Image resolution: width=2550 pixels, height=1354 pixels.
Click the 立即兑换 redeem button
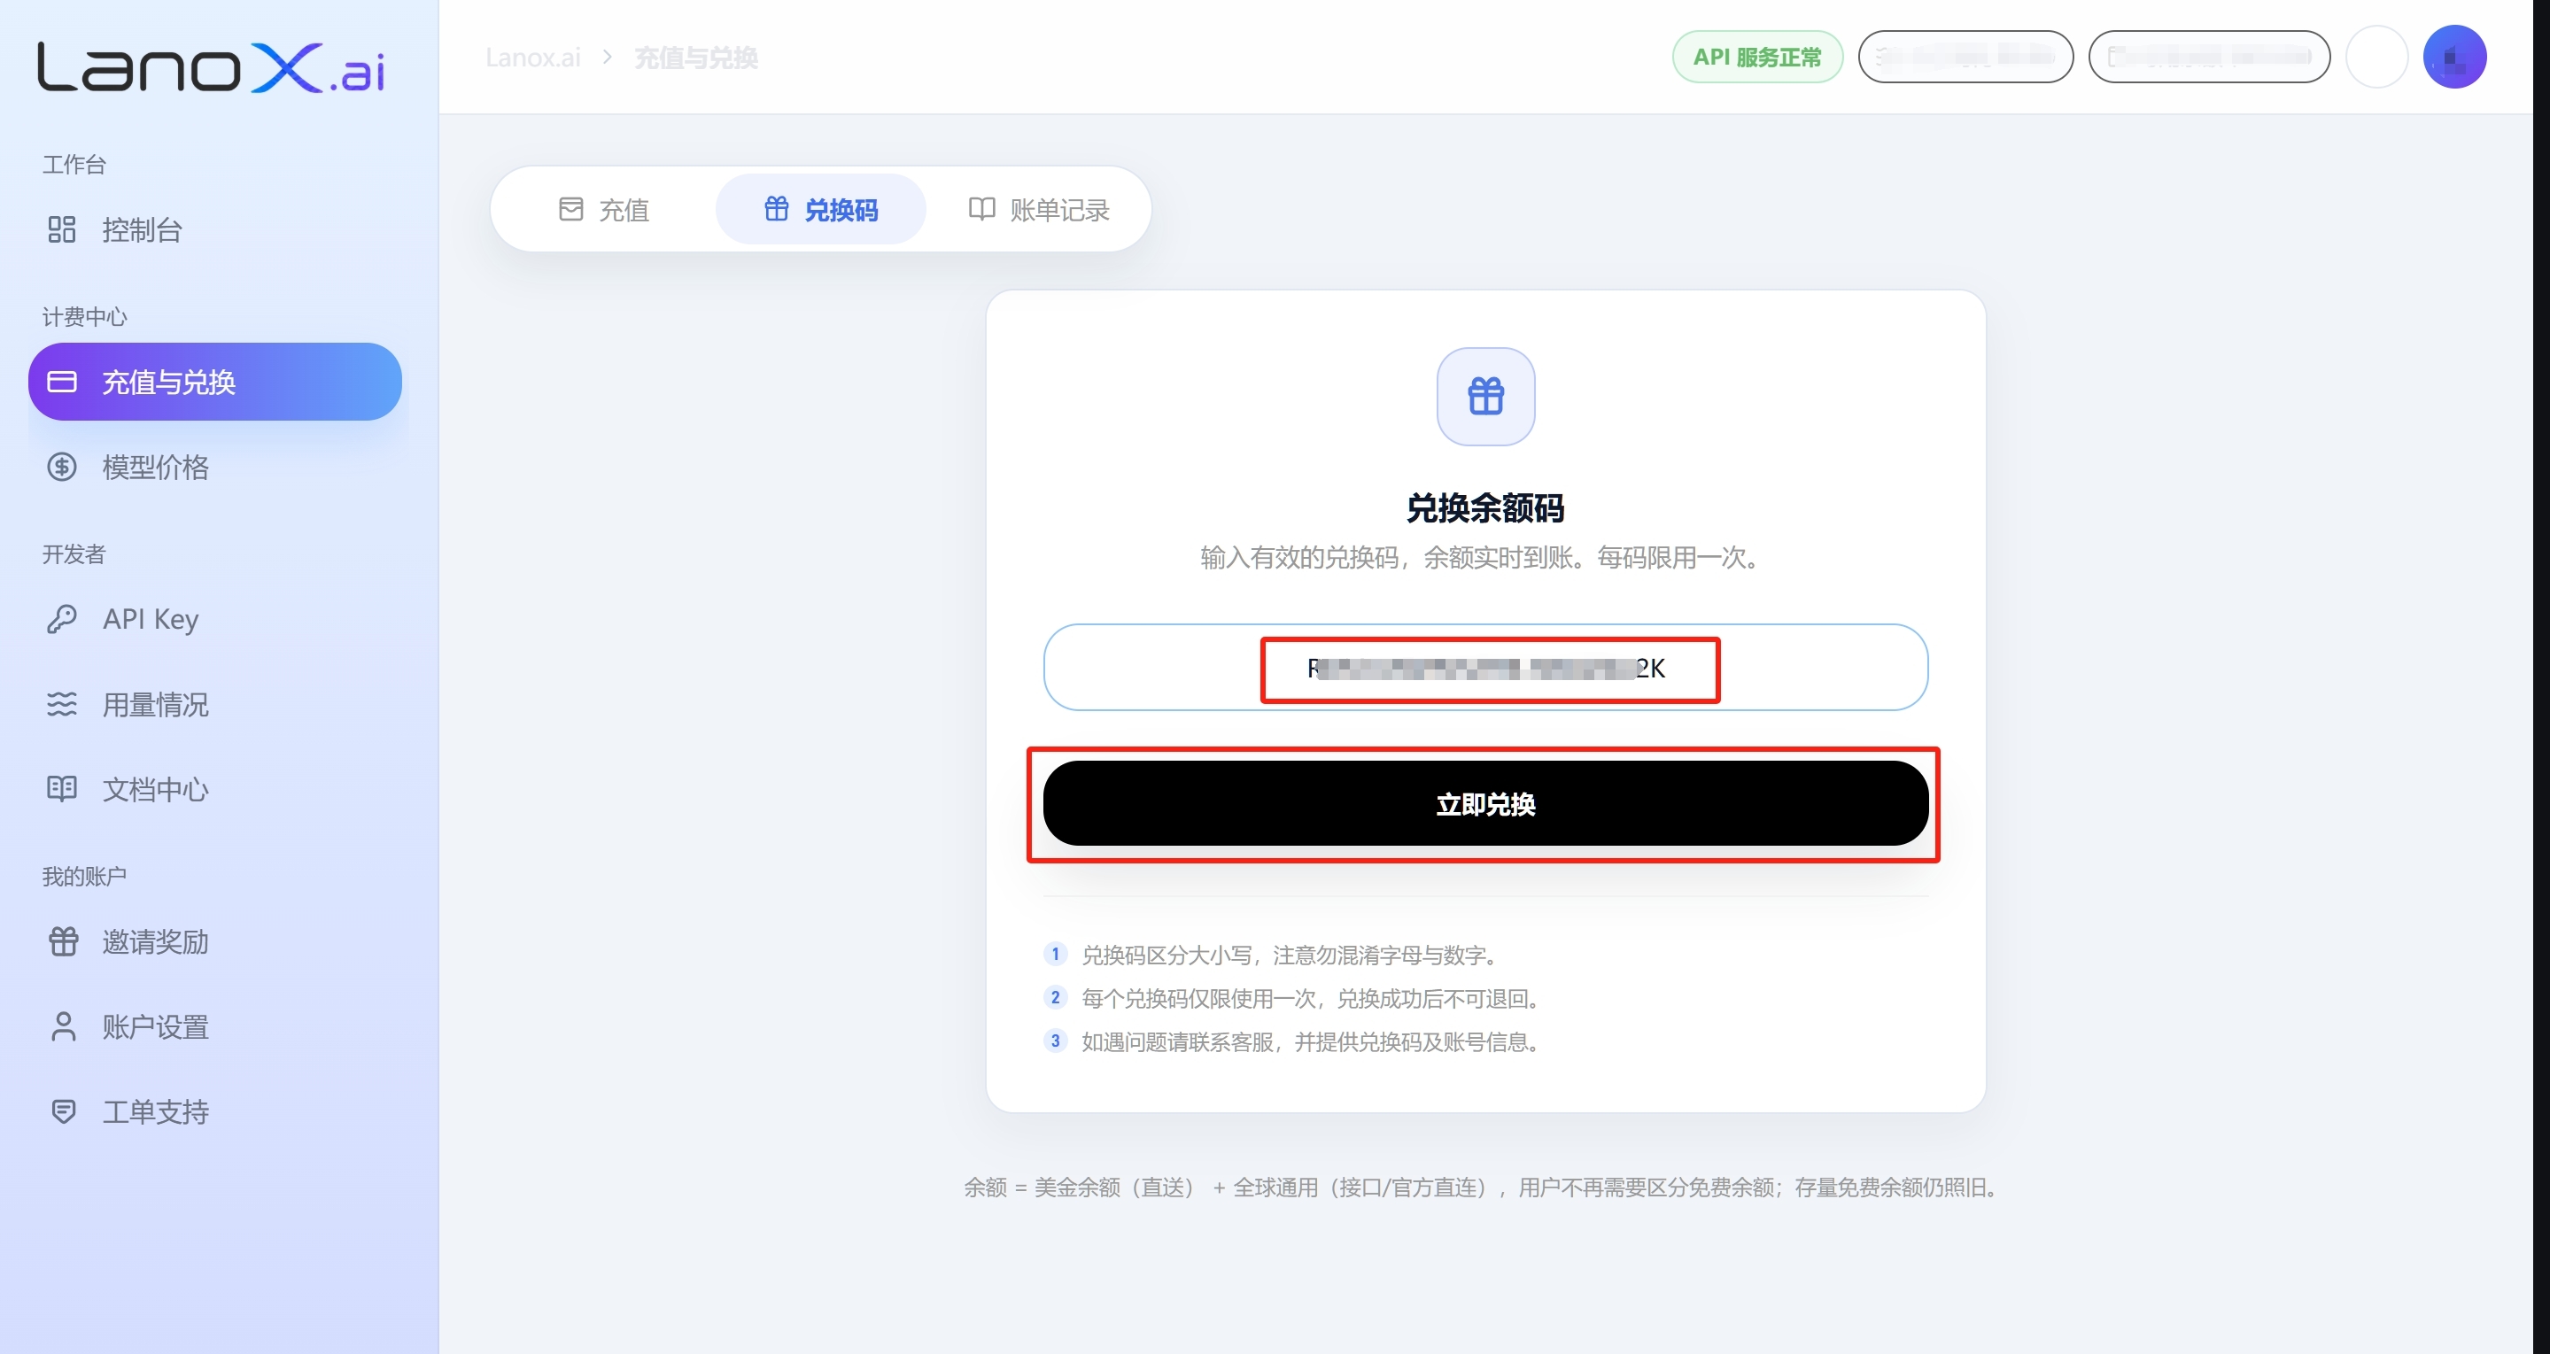click(1486, 804)
